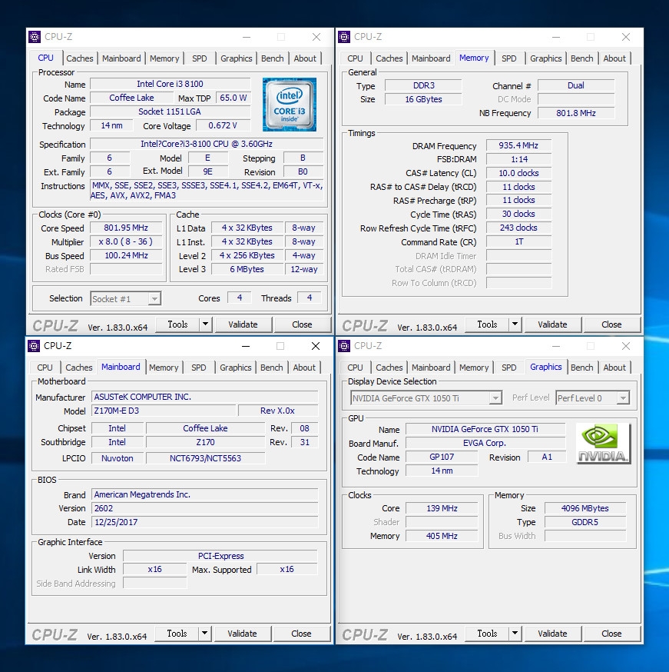
Task: Click Validate button in CPU window
Action: (x=243, y=324)
